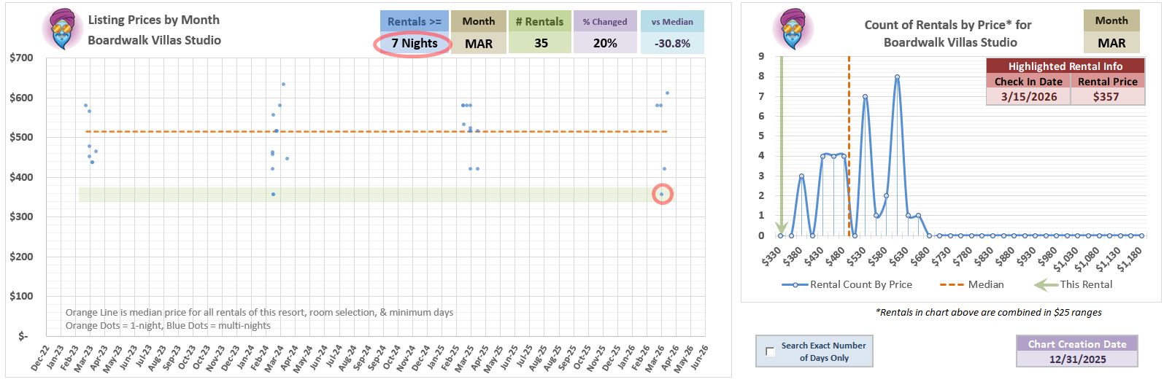Screen dimensions: 1164x382
Task: Click the green This Rental arrow in legend
Action: (x=1045, y=285)
